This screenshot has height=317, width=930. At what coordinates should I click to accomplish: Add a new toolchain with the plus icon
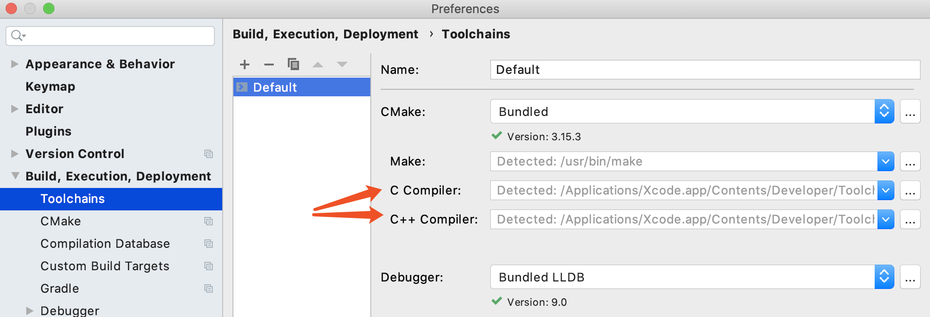coord(245,64)
